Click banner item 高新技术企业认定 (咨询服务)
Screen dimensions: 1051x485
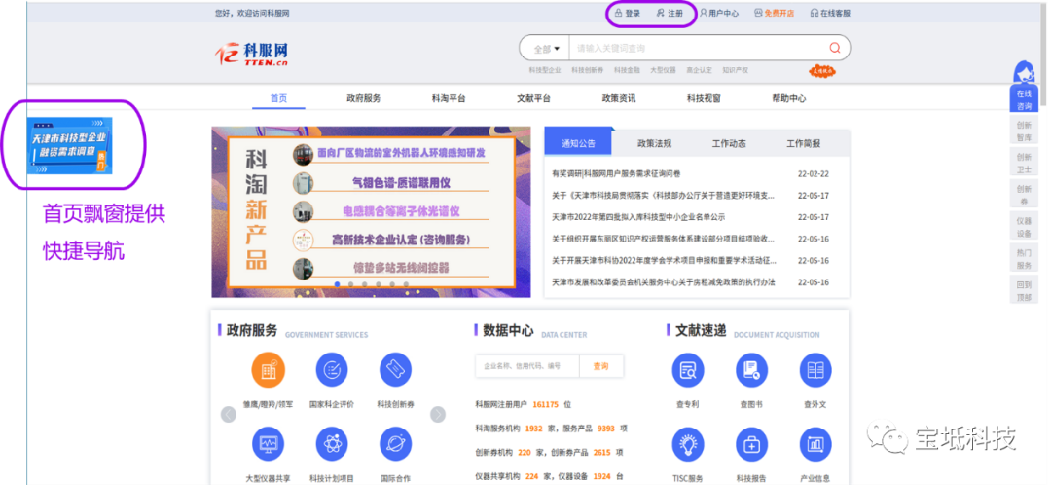click(401, 240)
